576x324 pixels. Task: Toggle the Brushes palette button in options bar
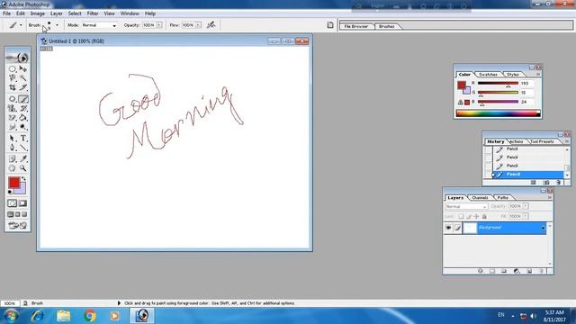point(330,25)
